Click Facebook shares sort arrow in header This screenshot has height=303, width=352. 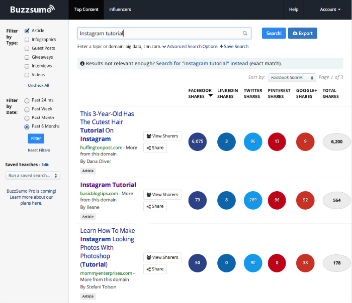210,96
